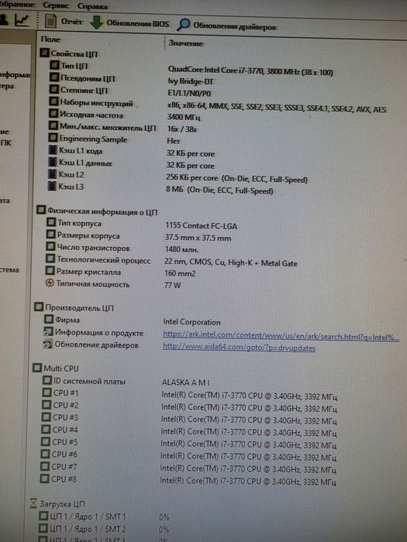Click the 1155 Contact FC-LGA value
The width and height of the screenshot is (407, 542).
point(201,226)
